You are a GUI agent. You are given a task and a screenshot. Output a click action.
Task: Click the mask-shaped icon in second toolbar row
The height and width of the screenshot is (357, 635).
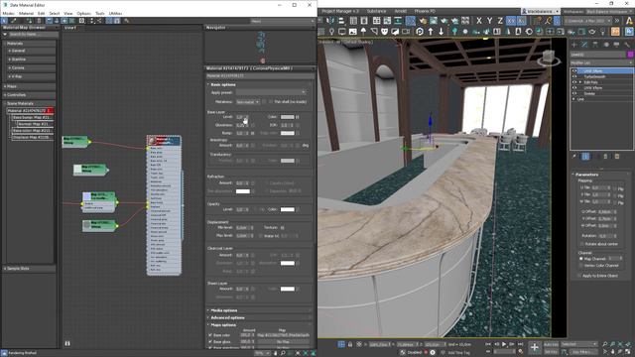384,32
